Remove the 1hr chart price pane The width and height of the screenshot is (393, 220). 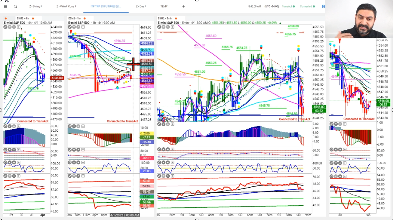[70, 27]
